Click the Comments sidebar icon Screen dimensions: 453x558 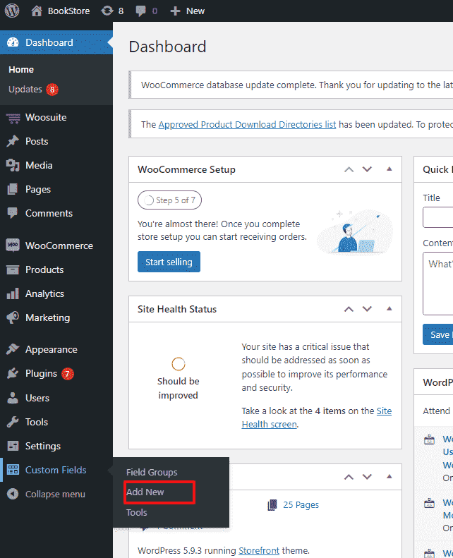[x=13, y=213]
